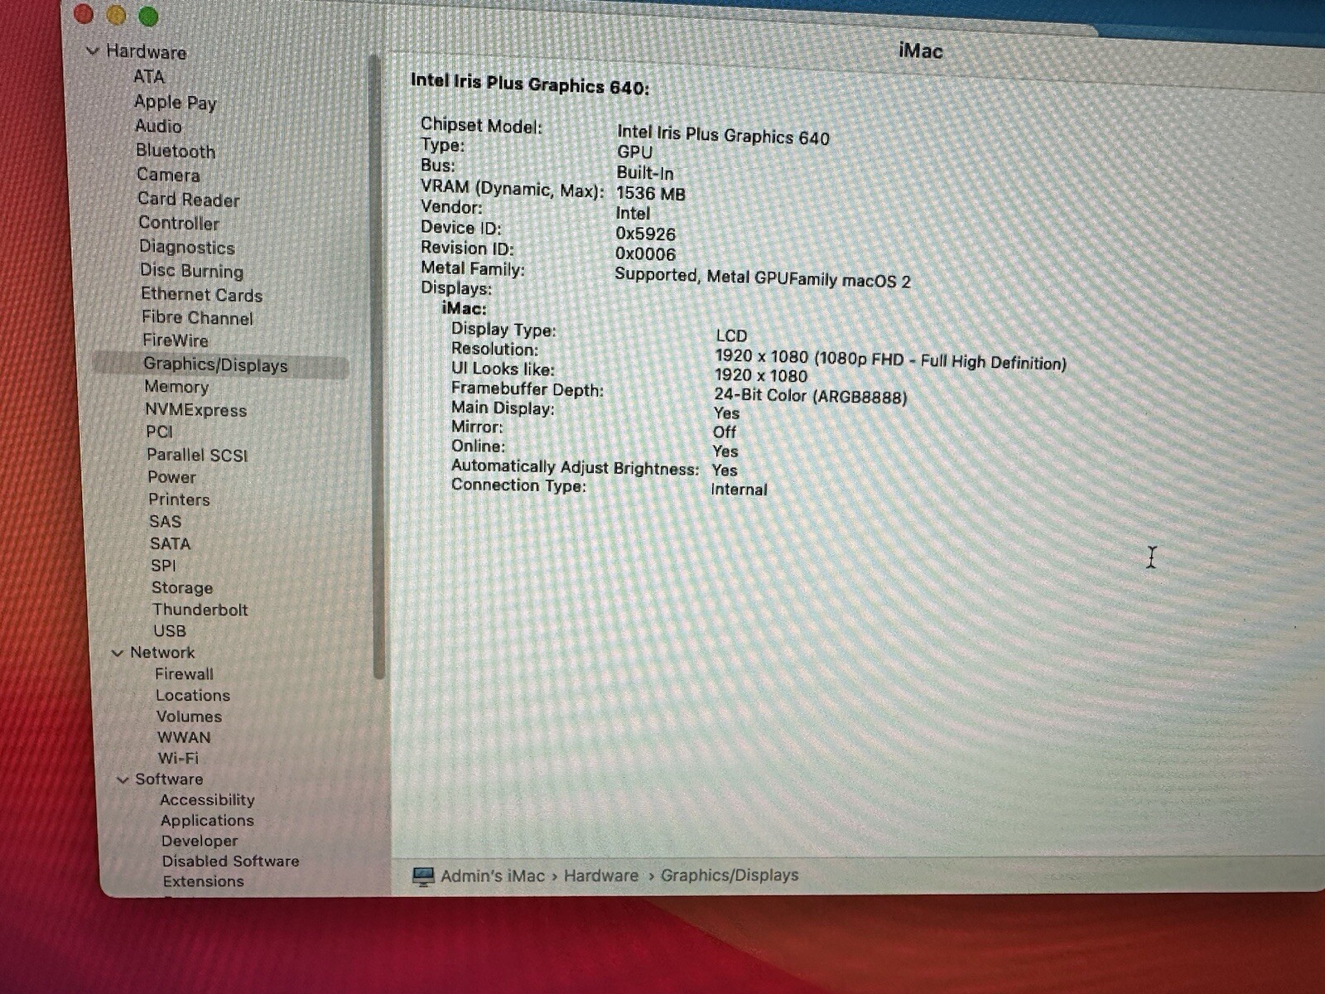Click the Software section header
1325x994 pixels.
pyautogui.click(x=169, y=779)
